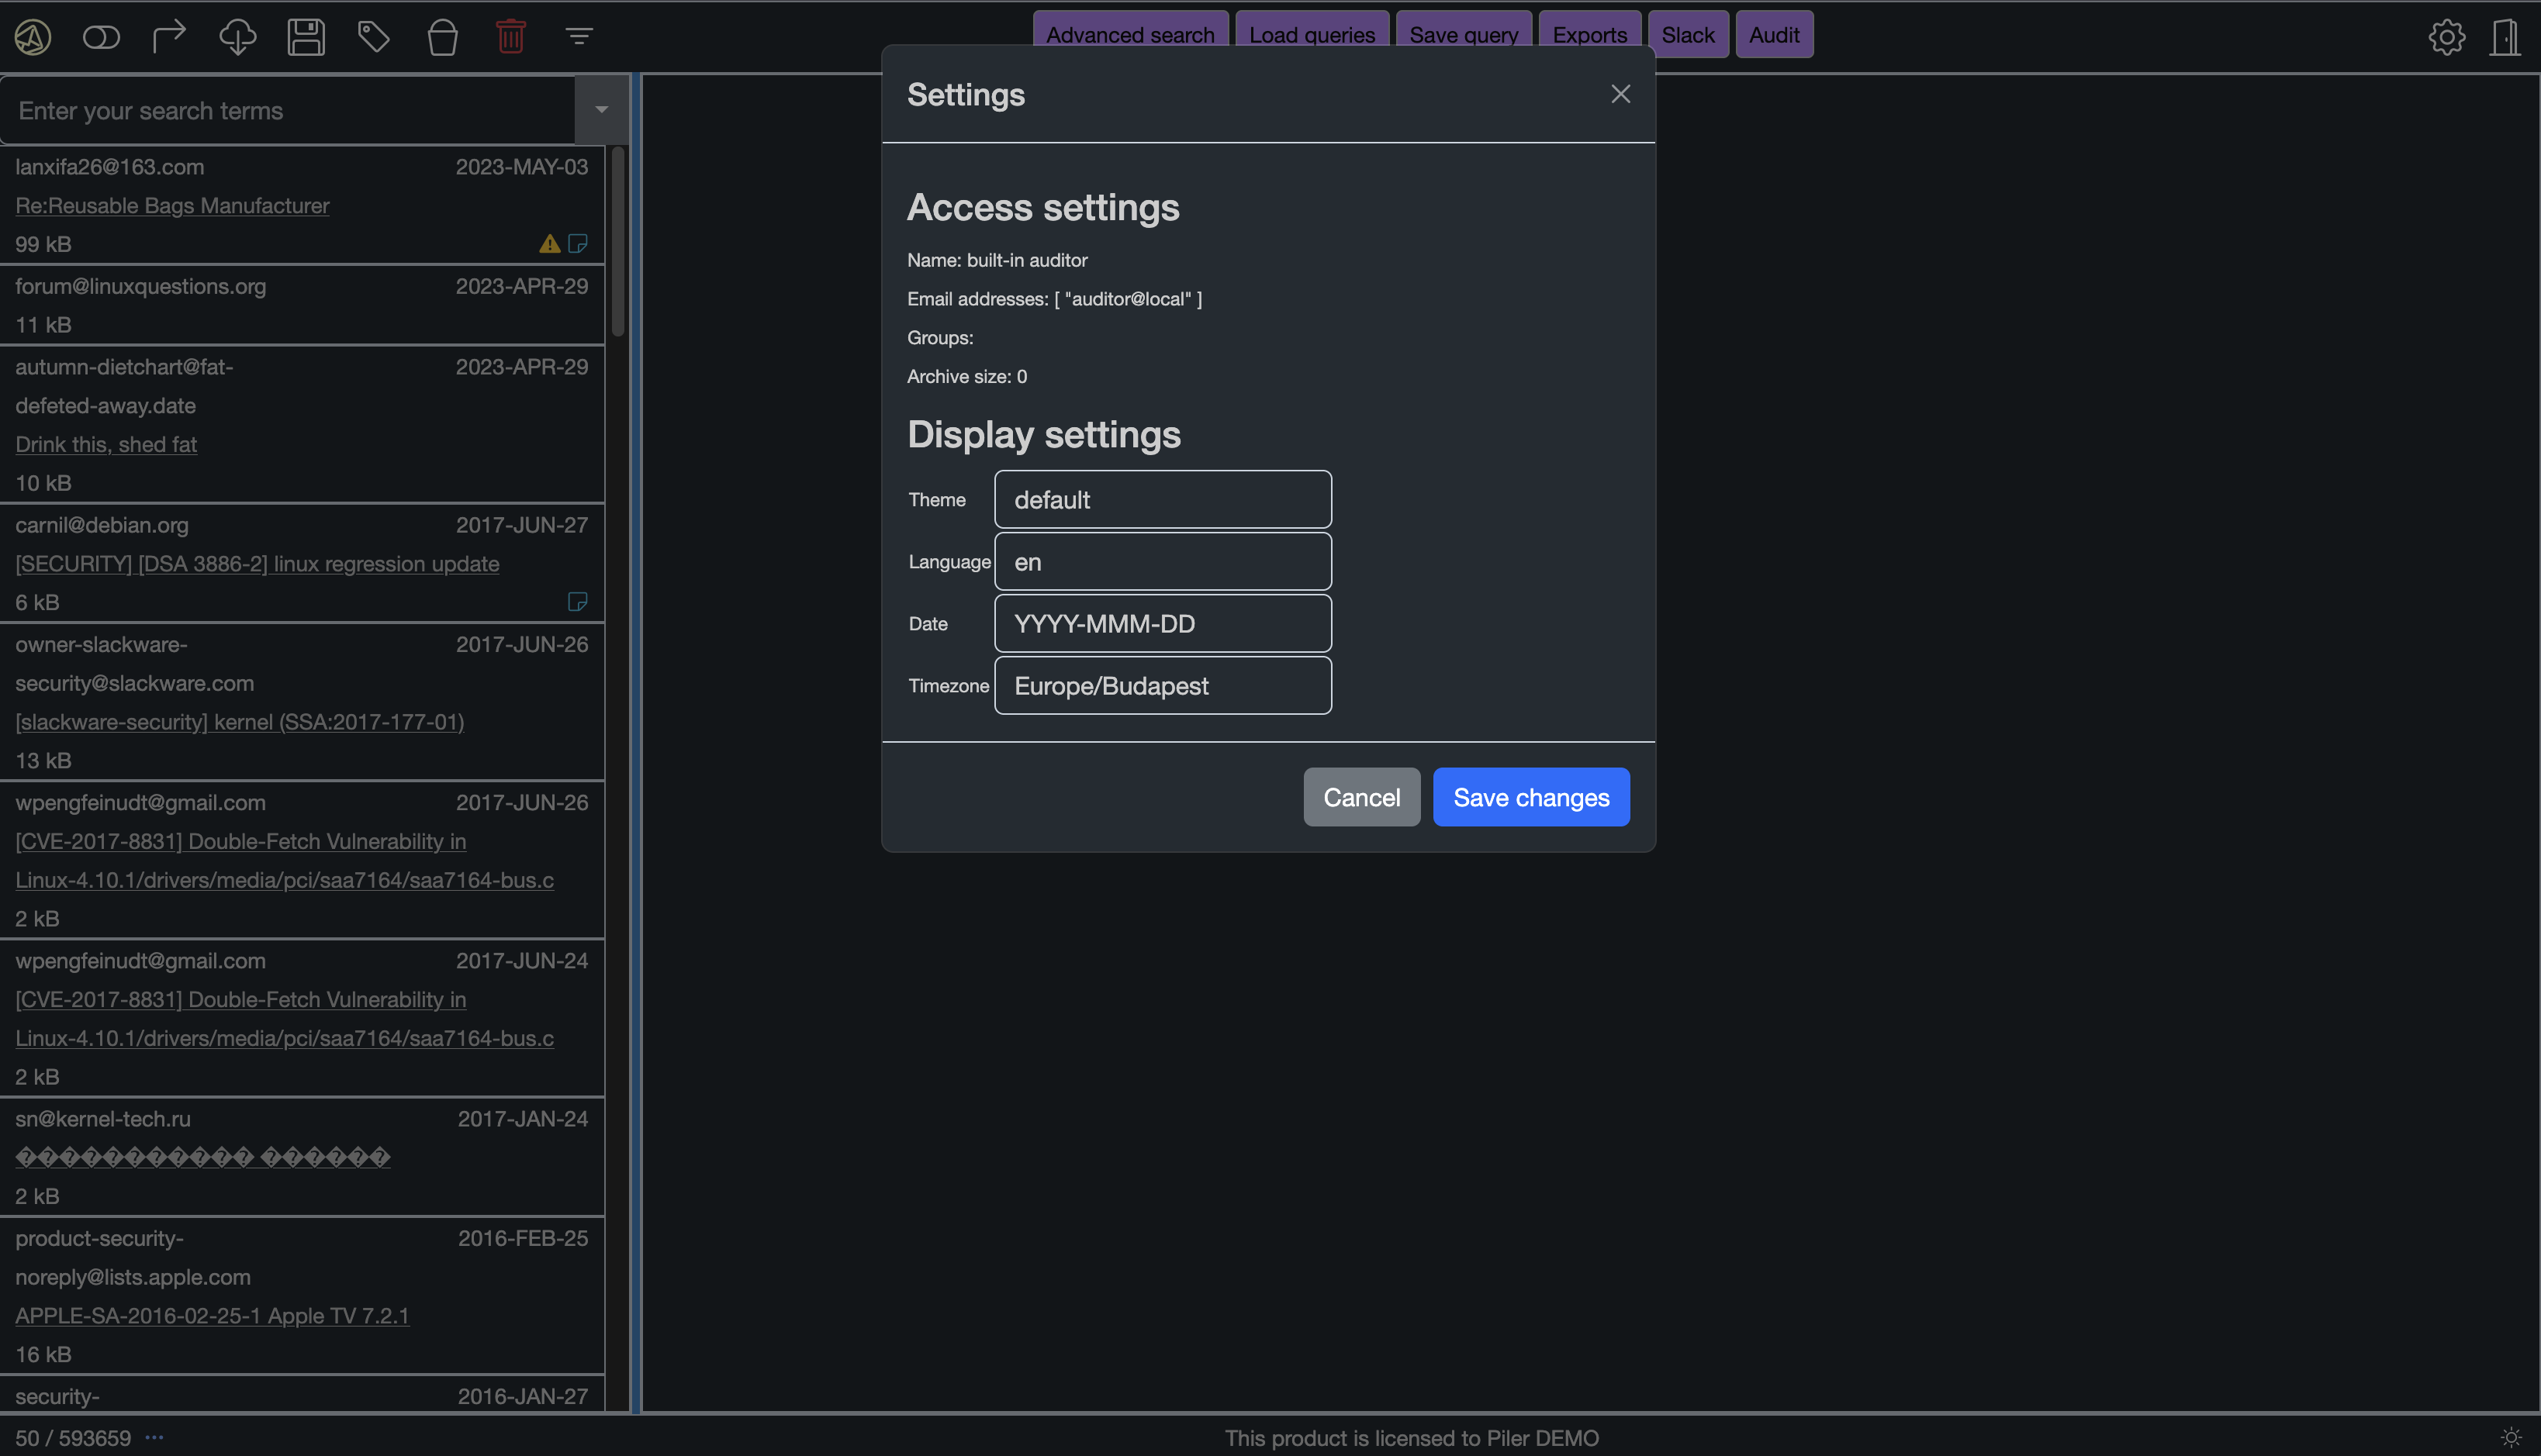The image size is (2541, 1456).
Task: Open the Audit menu item
Action: [x=1774, y=34]
